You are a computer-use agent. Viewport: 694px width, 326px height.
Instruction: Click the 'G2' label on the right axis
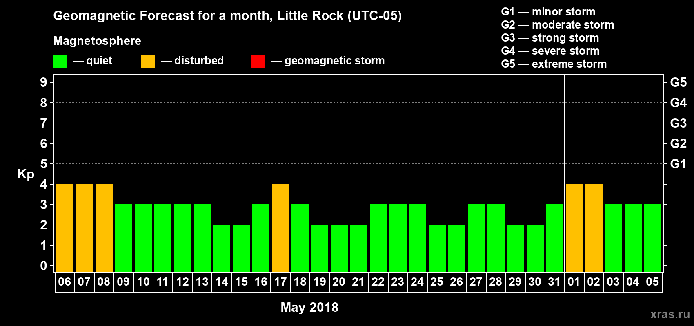click(678, 143)
